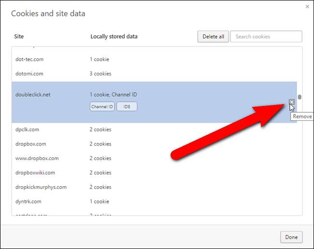Click the 3 cookies text for dotomi.com
Image resolution: width=314 pixels, height=249 pixels.
click(x=100, y=74)
